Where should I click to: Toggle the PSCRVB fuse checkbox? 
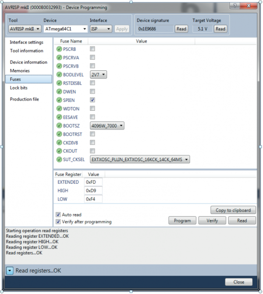[x=92, y=66]
